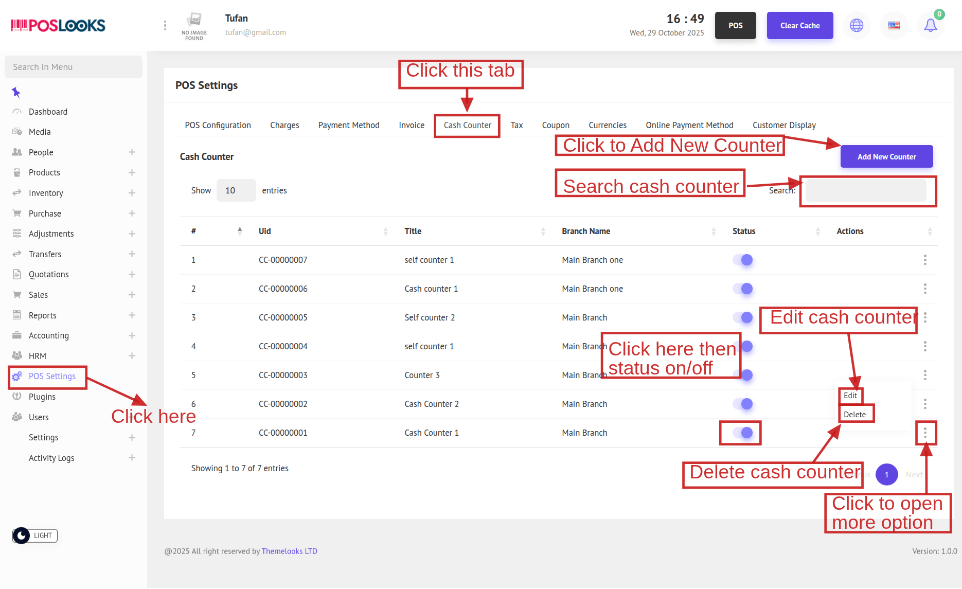Screen dimensions: 962x589
Task: Disable status for Cash Counter 2 row
Action: coord(743,404)
